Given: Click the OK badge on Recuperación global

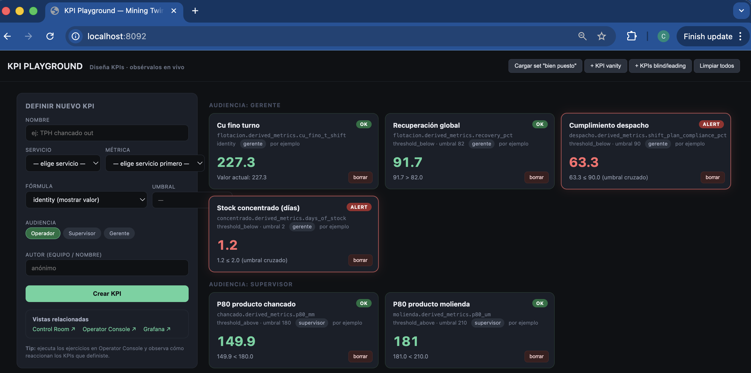Looking at the screenshot, I should coord(540,124).
